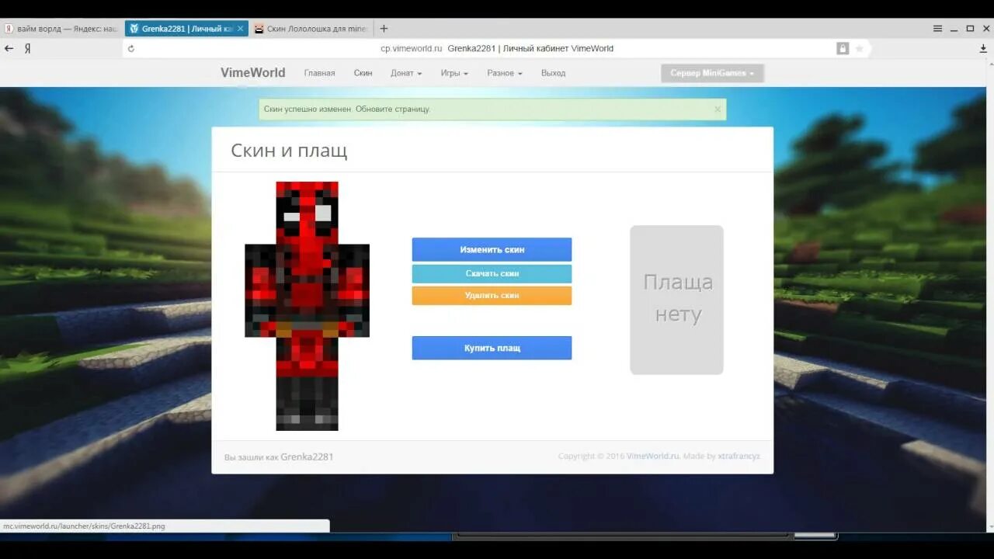Maximize the browser window
Screen dimensions: 994x559
point(970,29)
